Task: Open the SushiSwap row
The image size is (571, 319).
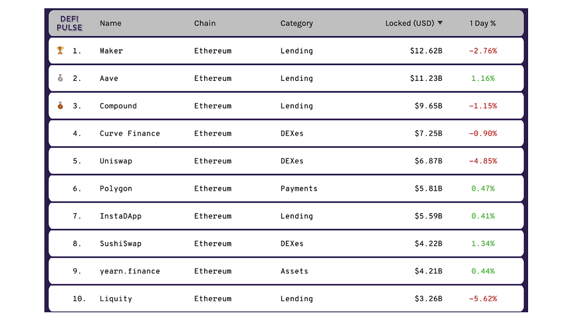Action: pyautogui.click(x=120, y=244)
